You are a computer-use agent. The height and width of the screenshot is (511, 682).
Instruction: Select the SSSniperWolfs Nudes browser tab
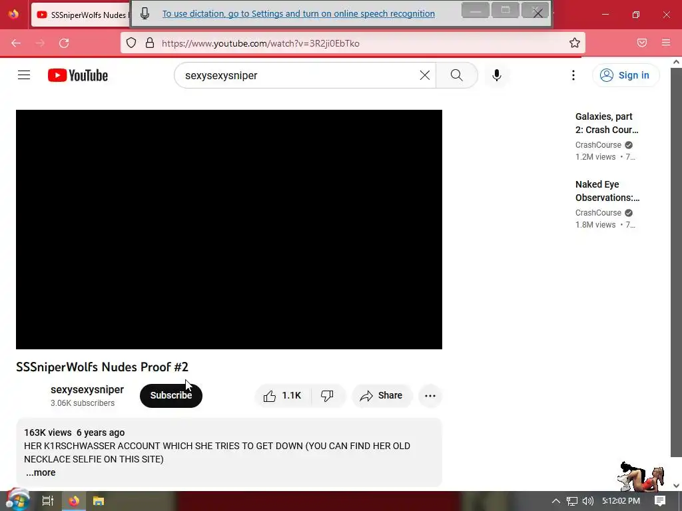81,15
